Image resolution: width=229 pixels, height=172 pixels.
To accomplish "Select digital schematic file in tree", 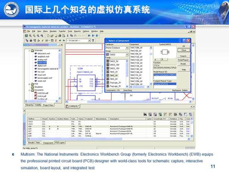I will click(41, 66).
